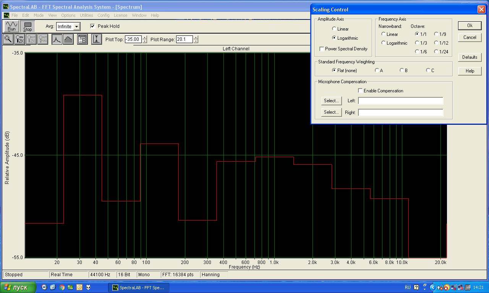Select the magnifier zoom tool
The height and width of the screenshot is (293, 489).
(8, 39)
